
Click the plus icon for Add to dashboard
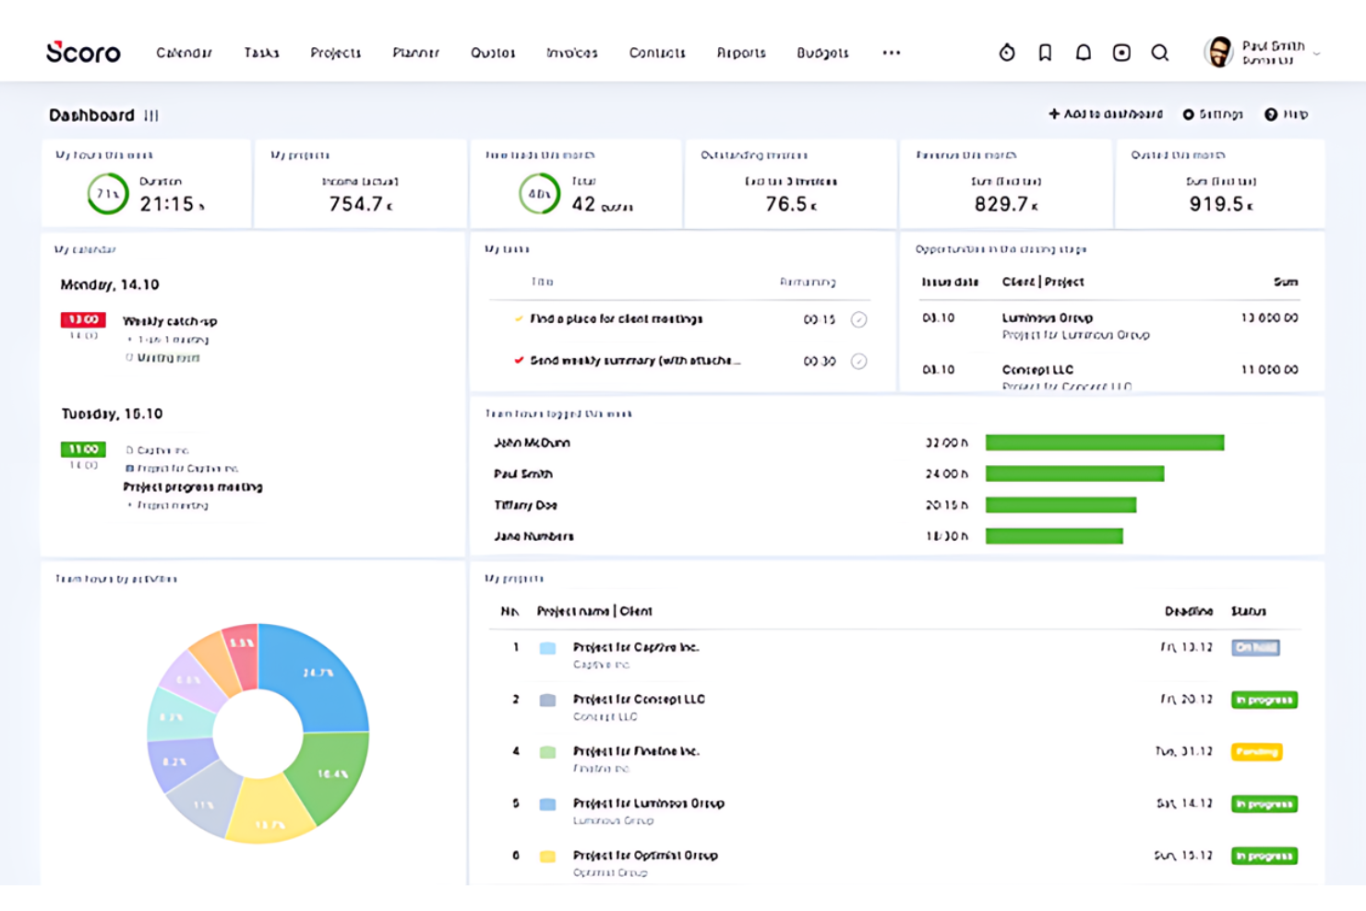point(1054,114)
